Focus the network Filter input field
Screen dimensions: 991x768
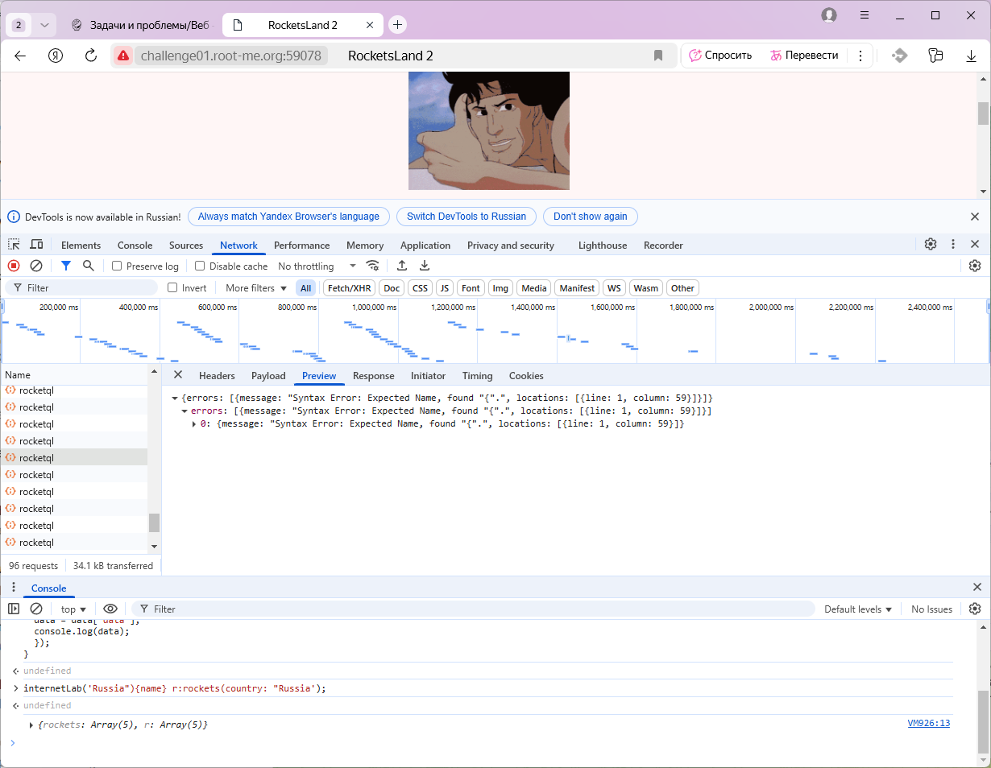click(x=81, y=287)
